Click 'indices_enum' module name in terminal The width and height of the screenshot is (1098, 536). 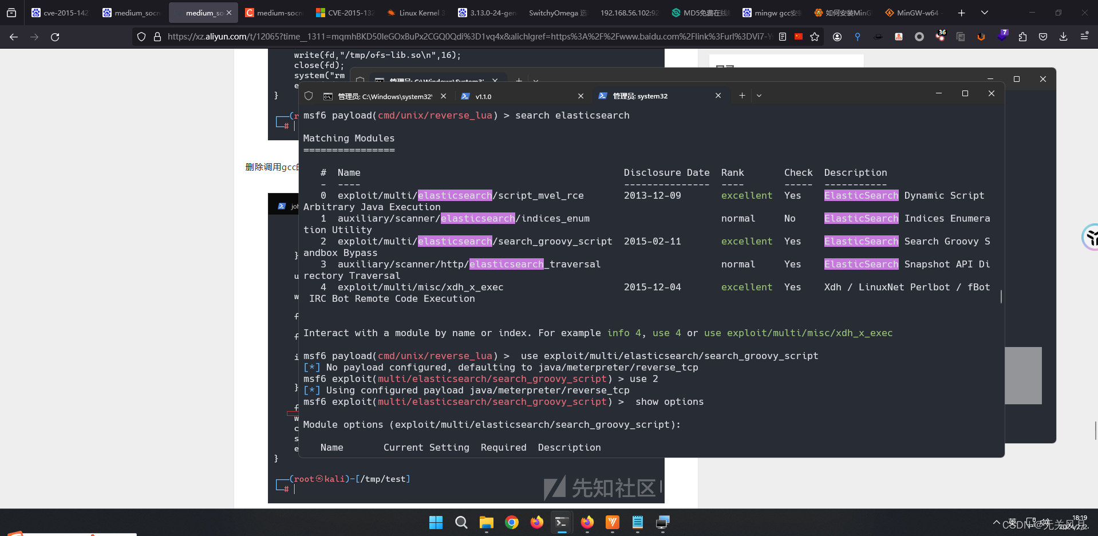pyautogui.click(x=555, y=218)
